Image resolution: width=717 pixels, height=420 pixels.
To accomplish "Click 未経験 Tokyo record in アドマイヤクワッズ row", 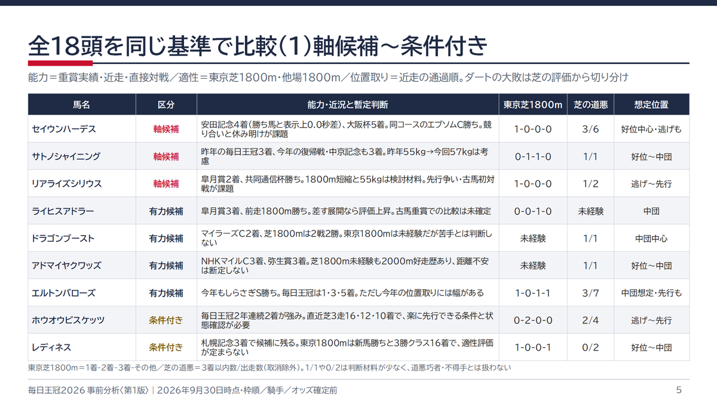I will coord(533,265).
